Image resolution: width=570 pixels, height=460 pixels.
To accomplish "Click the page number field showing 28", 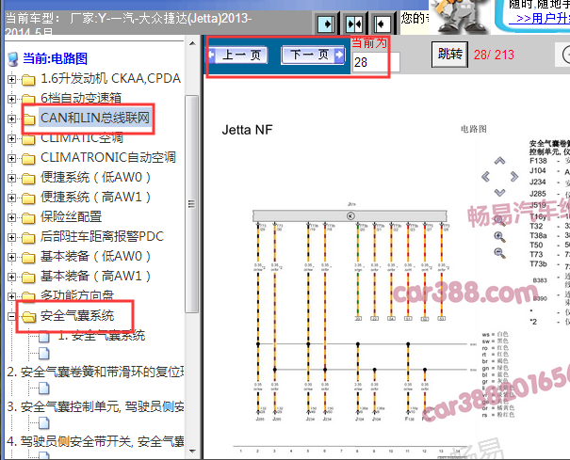I will point(376,62).
